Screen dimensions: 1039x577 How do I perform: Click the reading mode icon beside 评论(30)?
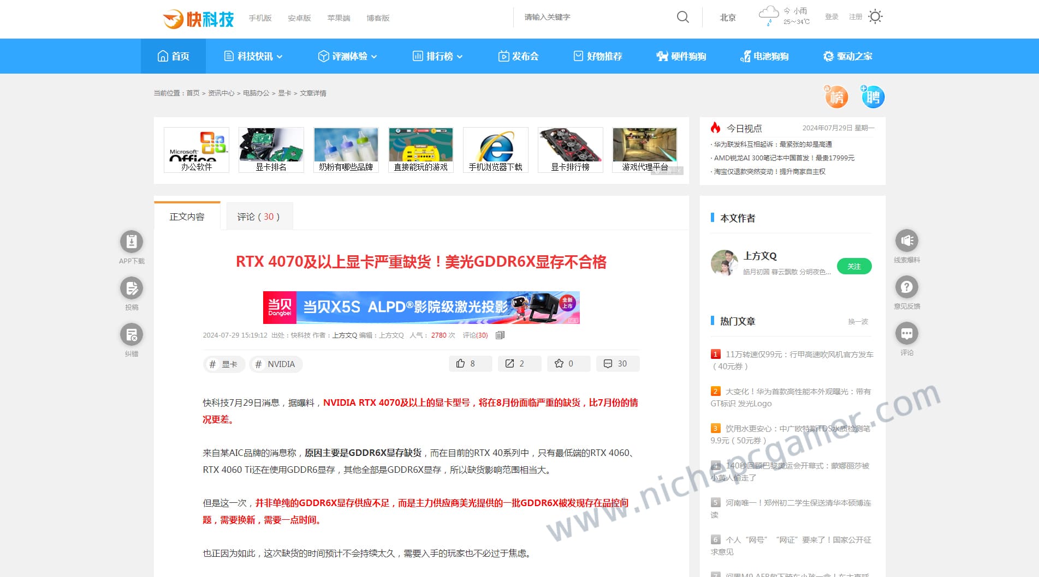click(500, 335)
